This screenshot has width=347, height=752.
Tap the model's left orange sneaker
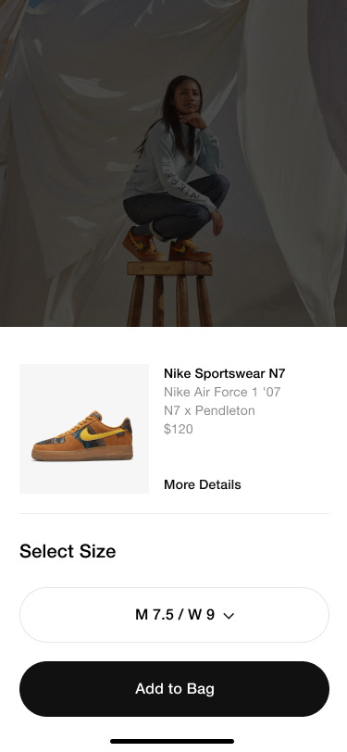point(143,244)
